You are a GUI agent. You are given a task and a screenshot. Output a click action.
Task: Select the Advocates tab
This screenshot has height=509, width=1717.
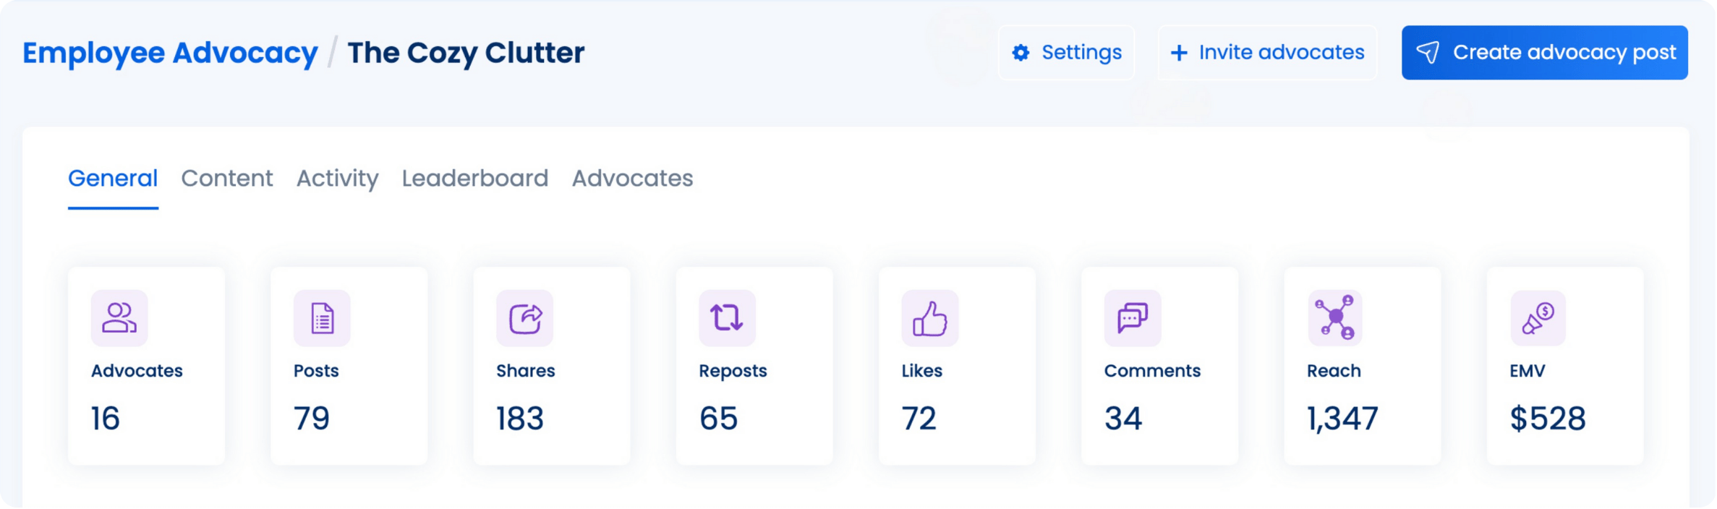click(x=632, y=179)
